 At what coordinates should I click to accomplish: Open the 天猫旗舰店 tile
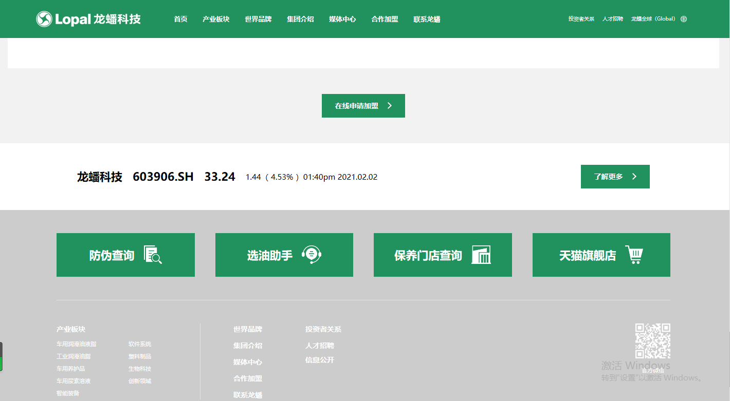[601, 255]
